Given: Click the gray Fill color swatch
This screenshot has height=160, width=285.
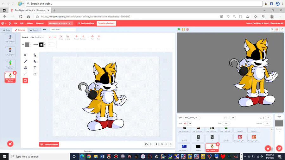Looking at the screenshot, I should (27, 45).
